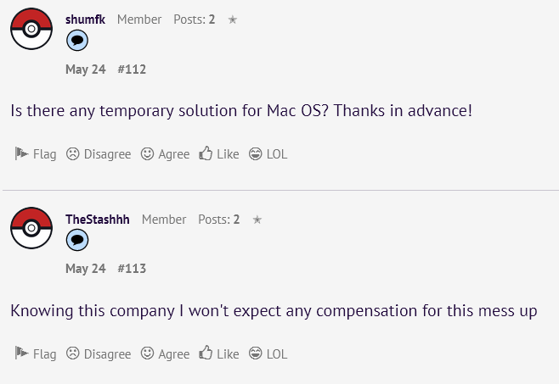Open TheStashhh username profile link
559x384 pixels.
pos(98,220)
